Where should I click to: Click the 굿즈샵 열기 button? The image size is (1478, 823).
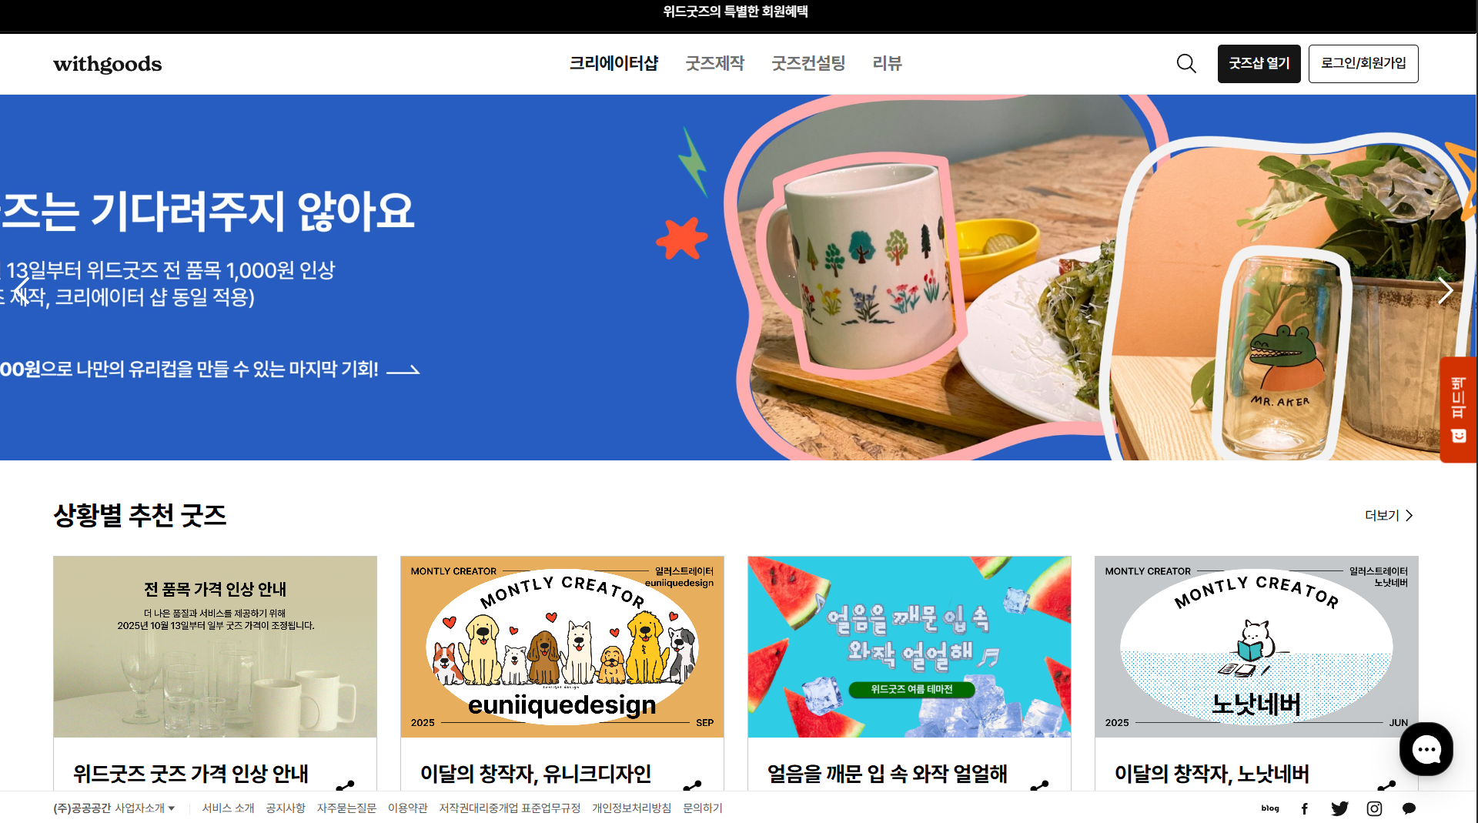click(1259, 63)
